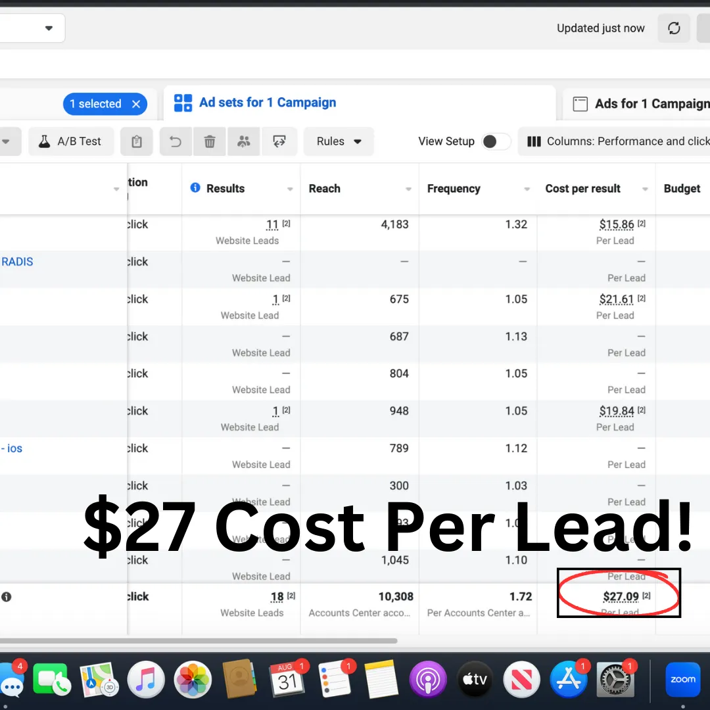710x710 pixels.
Task: Click the clipboard duplicate icon
Action: pos(137,142)
